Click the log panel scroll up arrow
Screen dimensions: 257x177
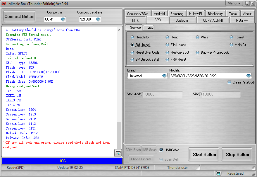pos(119,30)
